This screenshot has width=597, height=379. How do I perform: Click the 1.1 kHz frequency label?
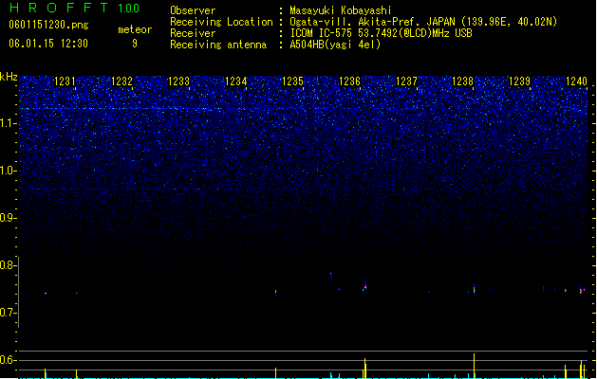point(9,123)
